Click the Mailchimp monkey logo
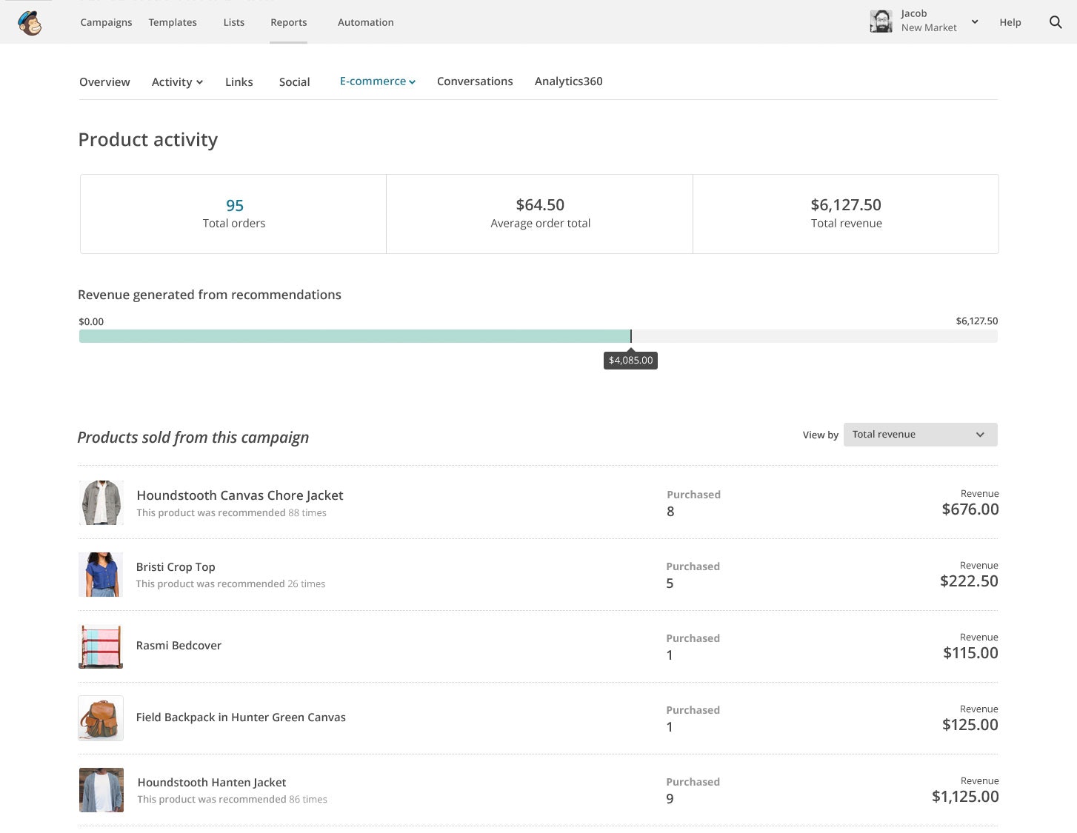The image size is (1077, 833). (30, 23)
